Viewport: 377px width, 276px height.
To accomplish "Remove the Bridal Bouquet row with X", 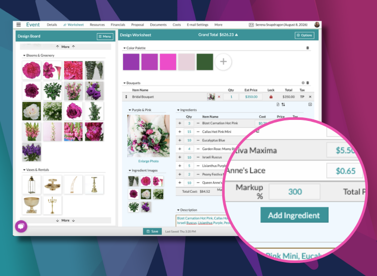I will 310,97.
